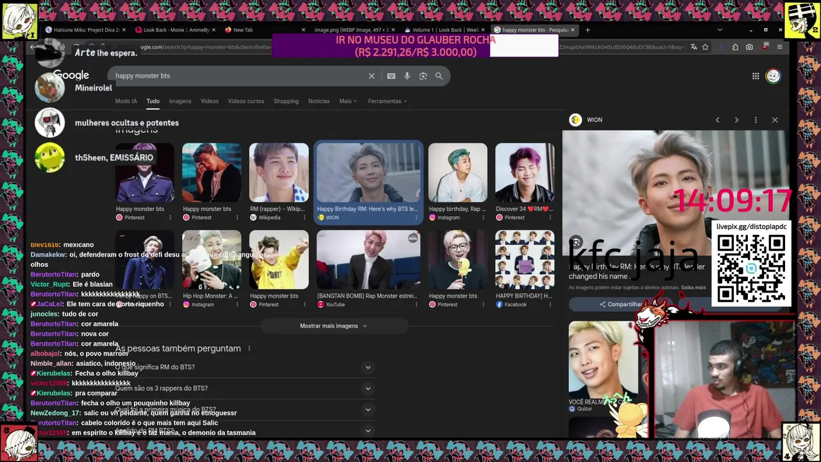The image size is (821, 462).
Task: Open 'HAPPY BIRTHDAY' Facebook image result
Action: pos(525,269)
